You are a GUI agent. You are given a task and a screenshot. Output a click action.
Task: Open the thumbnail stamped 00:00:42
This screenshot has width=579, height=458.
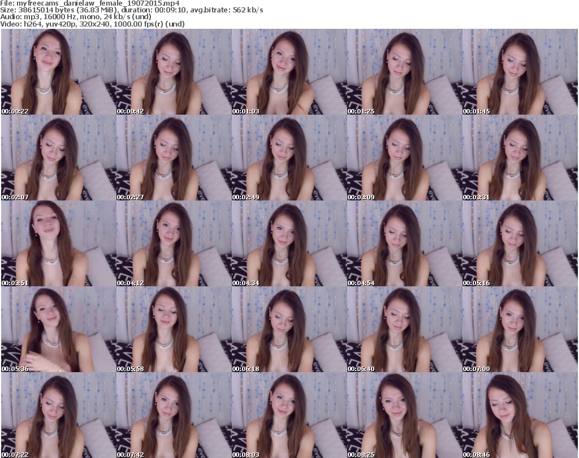point(174,72)
